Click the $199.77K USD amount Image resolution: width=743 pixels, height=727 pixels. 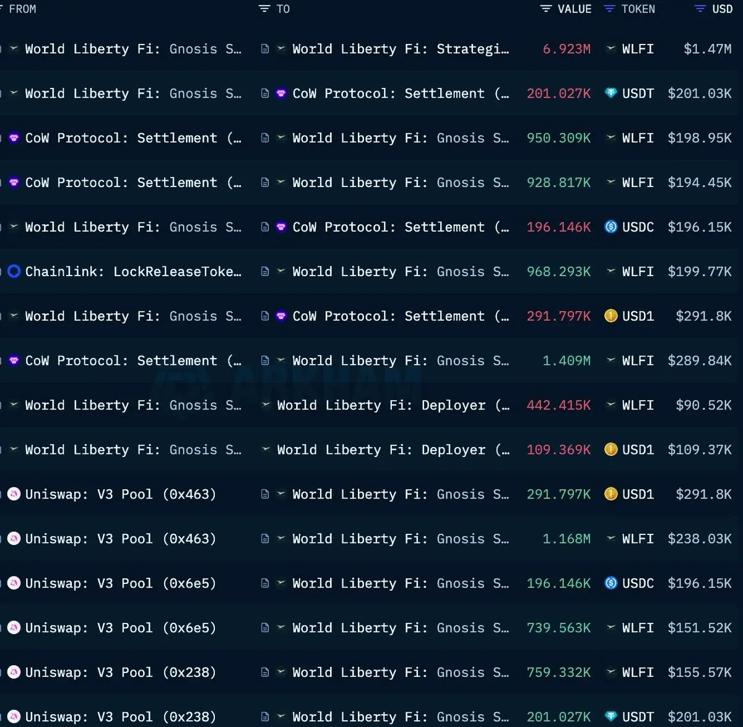pyautogui.click(x=700, y=271)
